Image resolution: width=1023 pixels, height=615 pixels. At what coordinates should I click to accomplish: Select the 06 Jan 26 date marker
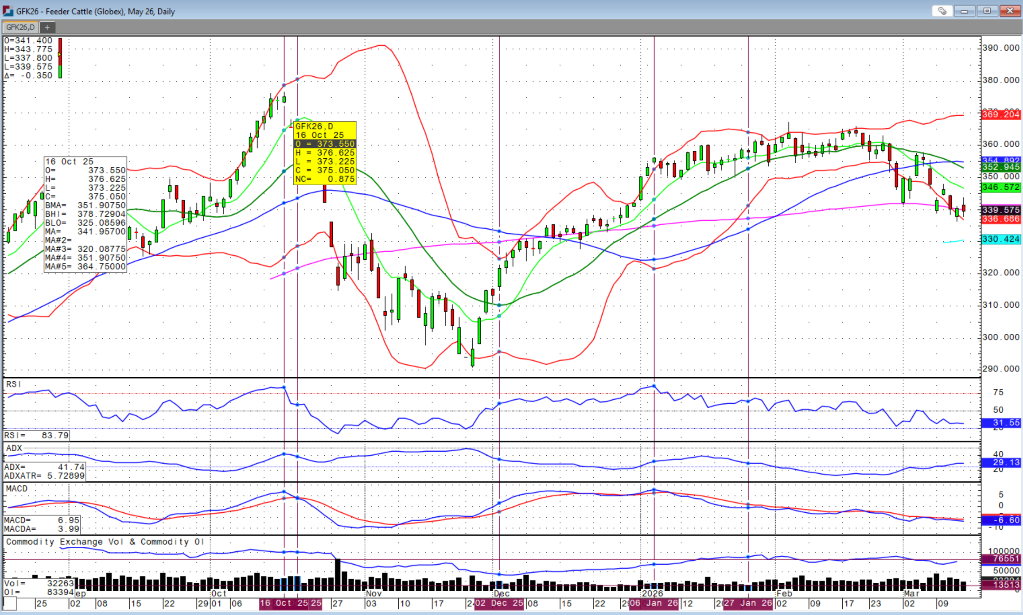pos(654,603)
